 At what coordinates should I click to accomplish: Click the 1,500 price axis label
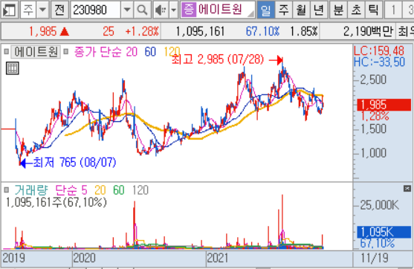[x=373, y=129]
